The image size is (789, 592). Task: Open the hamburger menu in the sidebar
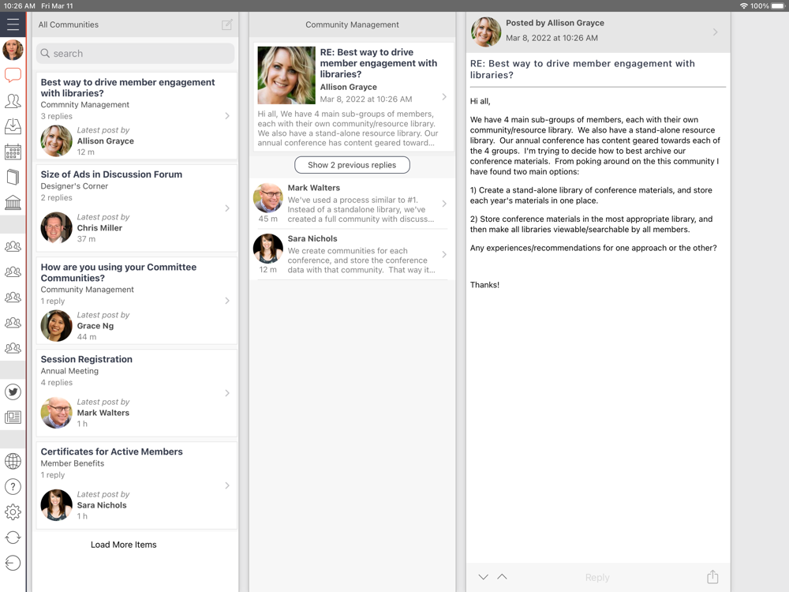coord(13,24)
